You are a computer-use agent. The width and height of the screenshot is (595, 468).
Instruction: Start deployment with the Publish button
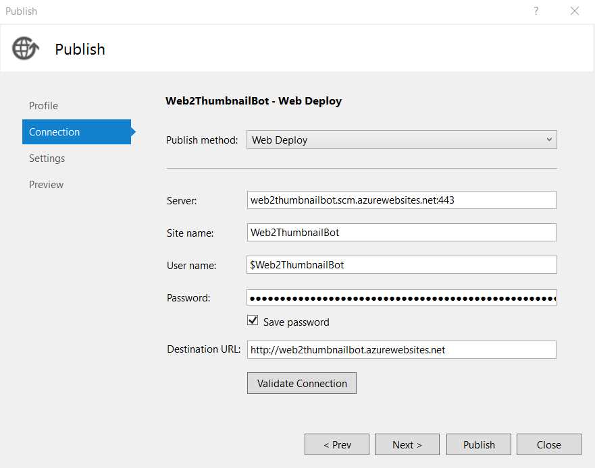[478, 444]
